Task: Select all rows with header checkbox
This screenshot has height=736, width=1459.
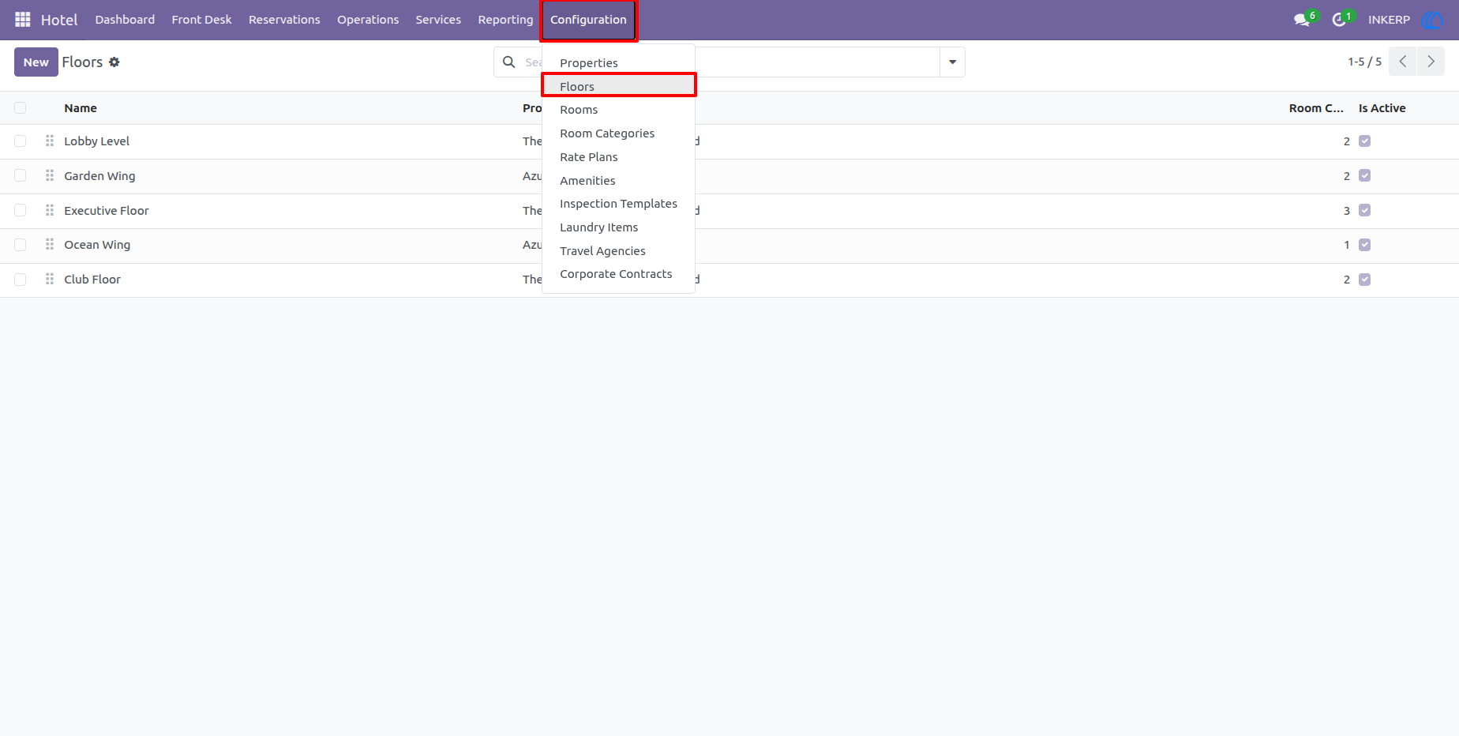Action: 21,108
